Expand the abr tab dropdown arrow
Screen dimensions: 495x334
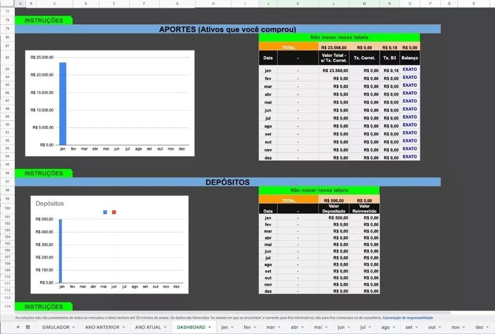click(x=302, y=327)
